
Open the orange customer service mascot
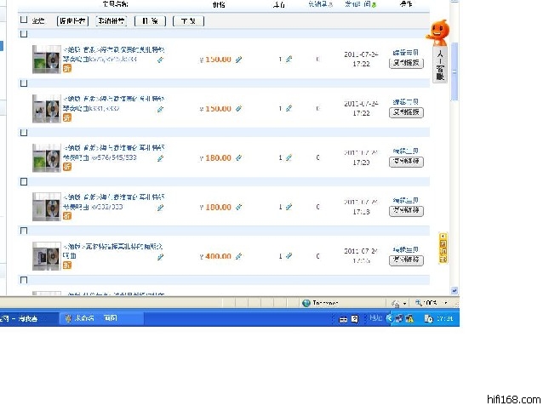[x=437, y=32]
